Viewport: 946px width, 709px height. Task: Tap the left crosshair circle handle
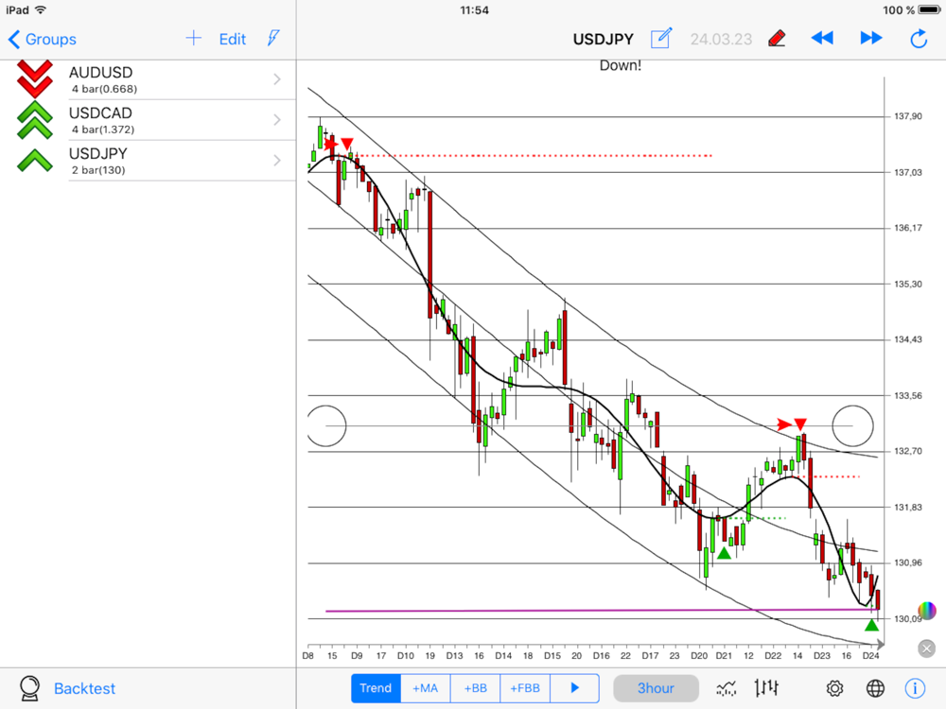(x=326, y=425)
